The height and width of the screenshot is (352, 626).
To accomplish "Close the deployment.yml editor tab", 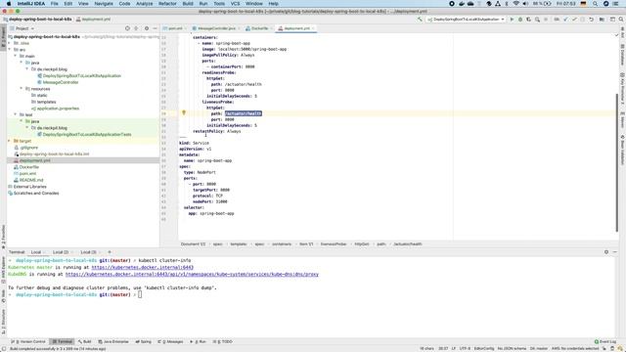I will (313, 28).
